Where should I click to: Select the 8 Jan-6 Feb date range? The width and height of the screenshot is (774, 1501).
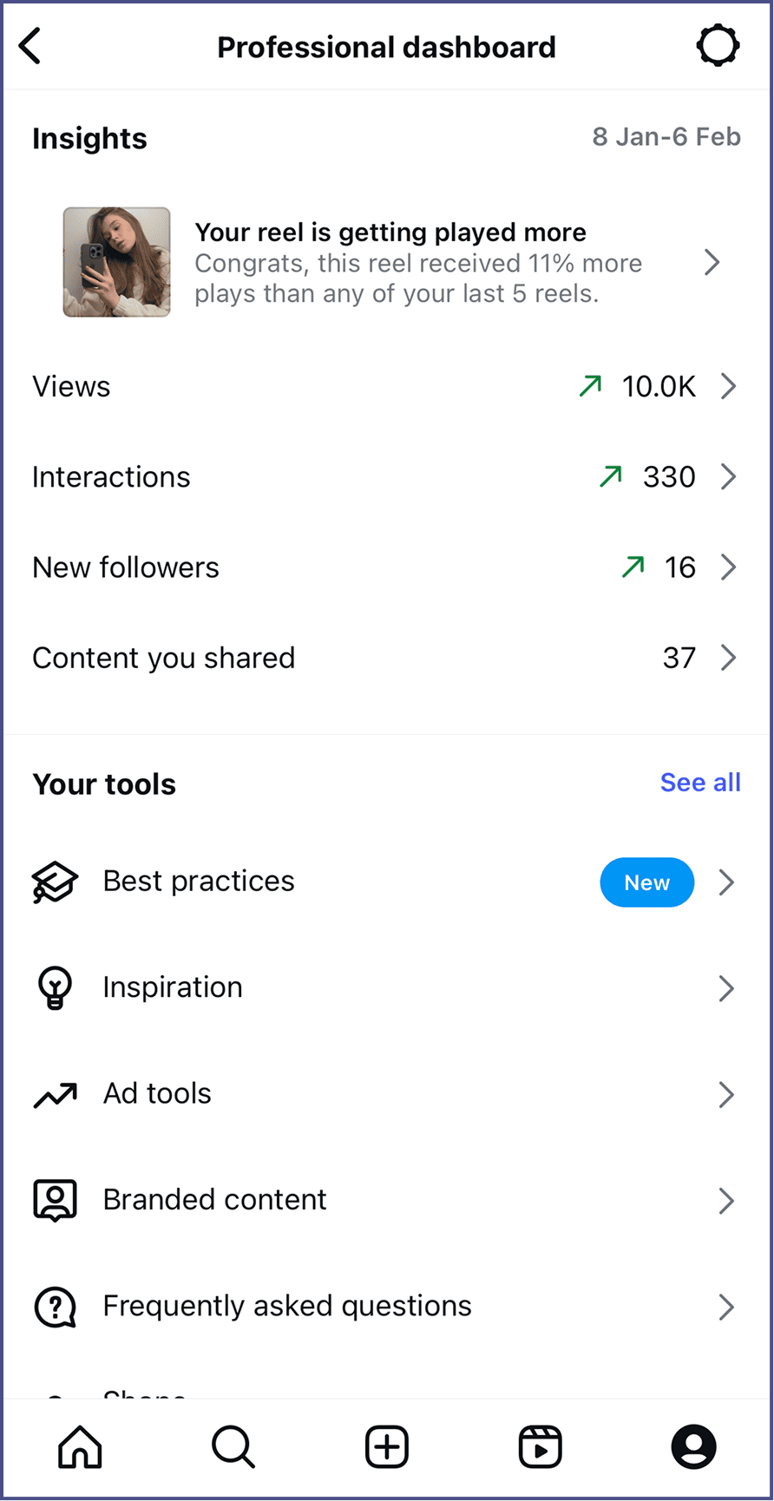tap(666, 137)
